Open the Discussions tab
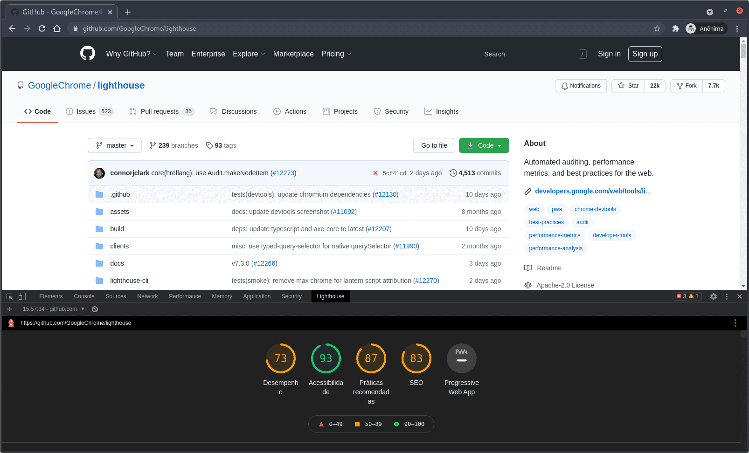This screenshot has height=453, width=749. click(x=233, y=111)
